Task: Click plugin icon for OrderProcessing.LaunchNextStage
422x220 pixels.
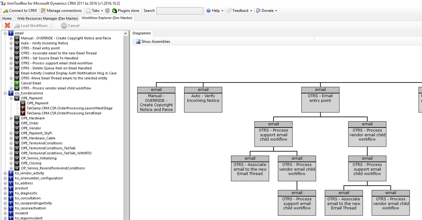Action: pyautogui.click(x=23, y=108)
